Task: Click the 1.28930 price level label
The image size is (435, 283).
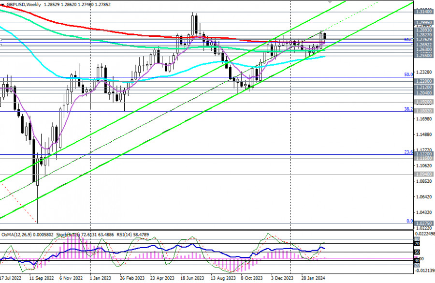Action: (x=423, y=30)
